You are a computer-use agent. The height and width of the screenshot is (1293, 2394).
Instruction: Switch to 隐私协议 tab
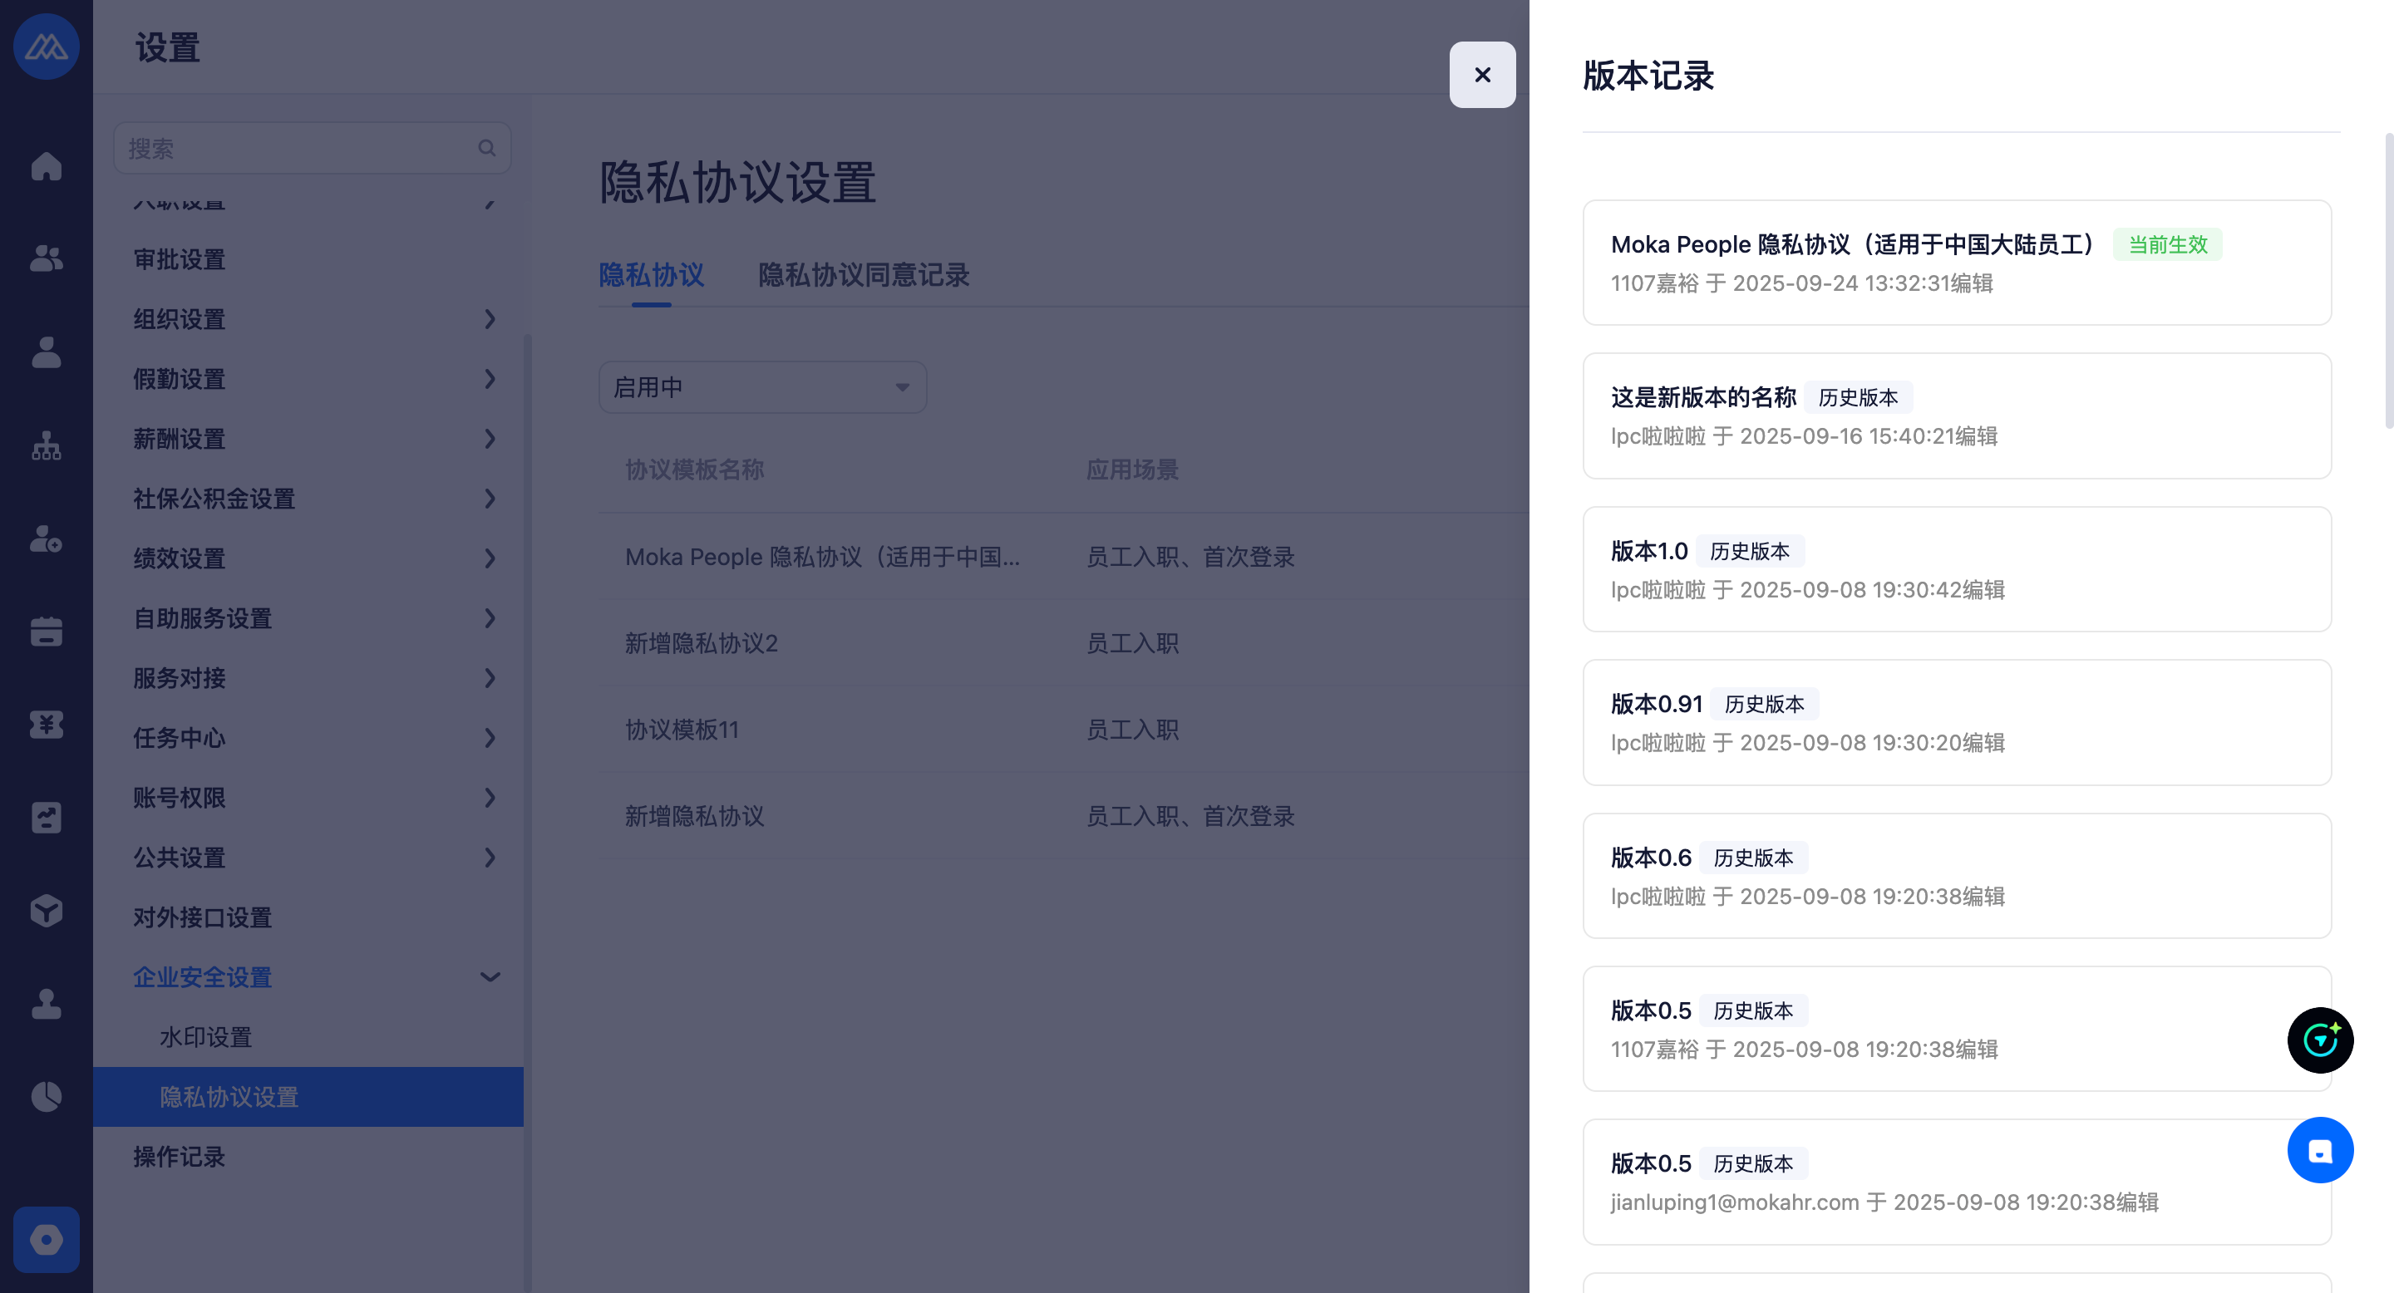[x=652, y=275]
